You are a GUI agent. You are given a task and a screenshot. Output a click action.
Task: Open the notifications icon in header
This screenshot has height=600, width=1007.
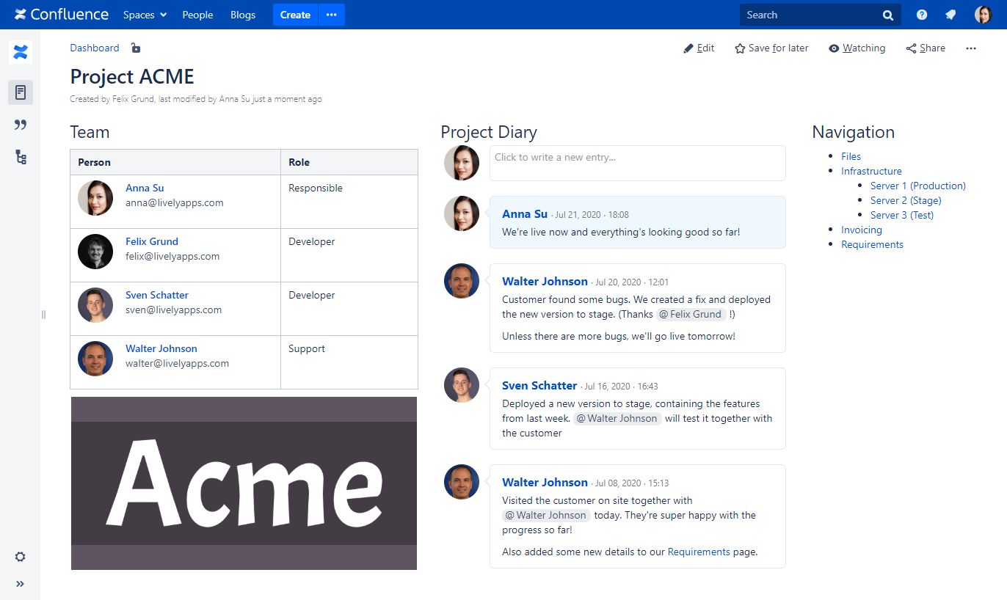pyautogui.click(x=950, y=15)
